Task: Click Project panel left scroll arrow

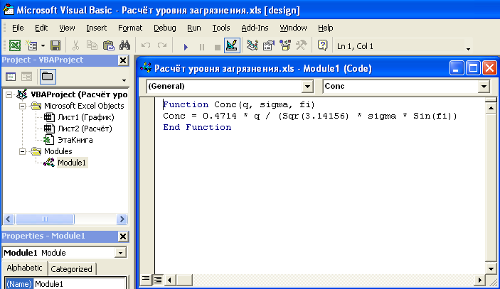Action: click(9, 219)
